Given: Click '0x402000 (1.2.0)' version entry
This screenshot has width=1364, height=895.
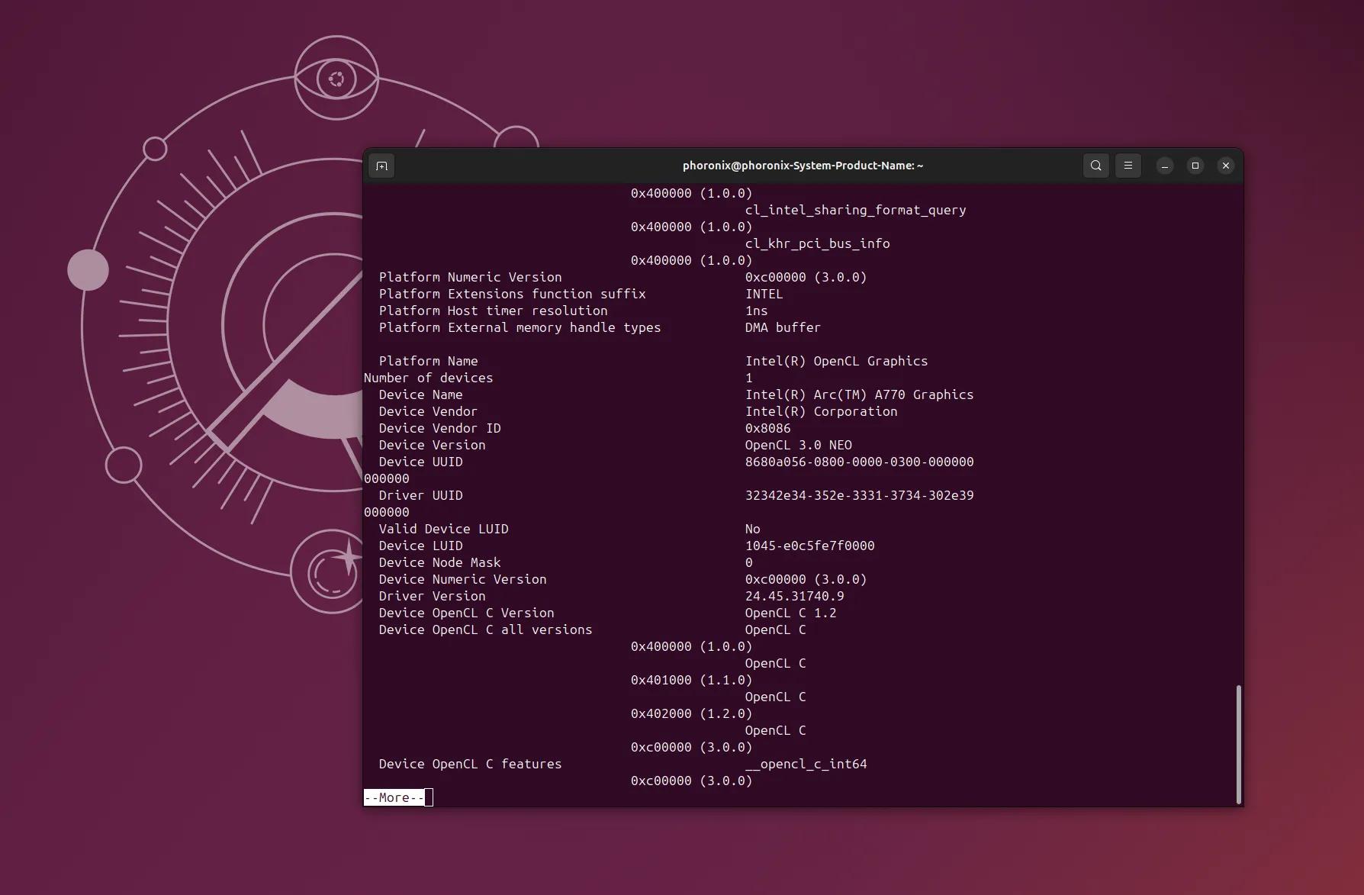Looking at the screenshot, I should [691, 713].
